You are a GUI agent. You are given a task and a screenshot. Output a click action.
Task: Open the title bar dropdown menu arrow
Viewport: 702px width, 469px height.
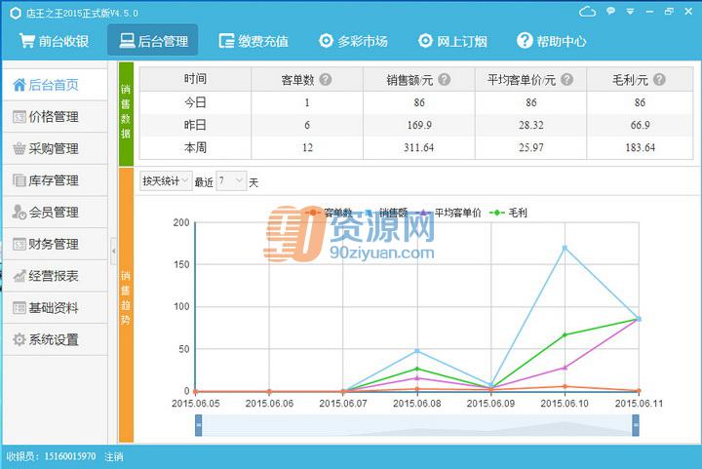[630, 12]
